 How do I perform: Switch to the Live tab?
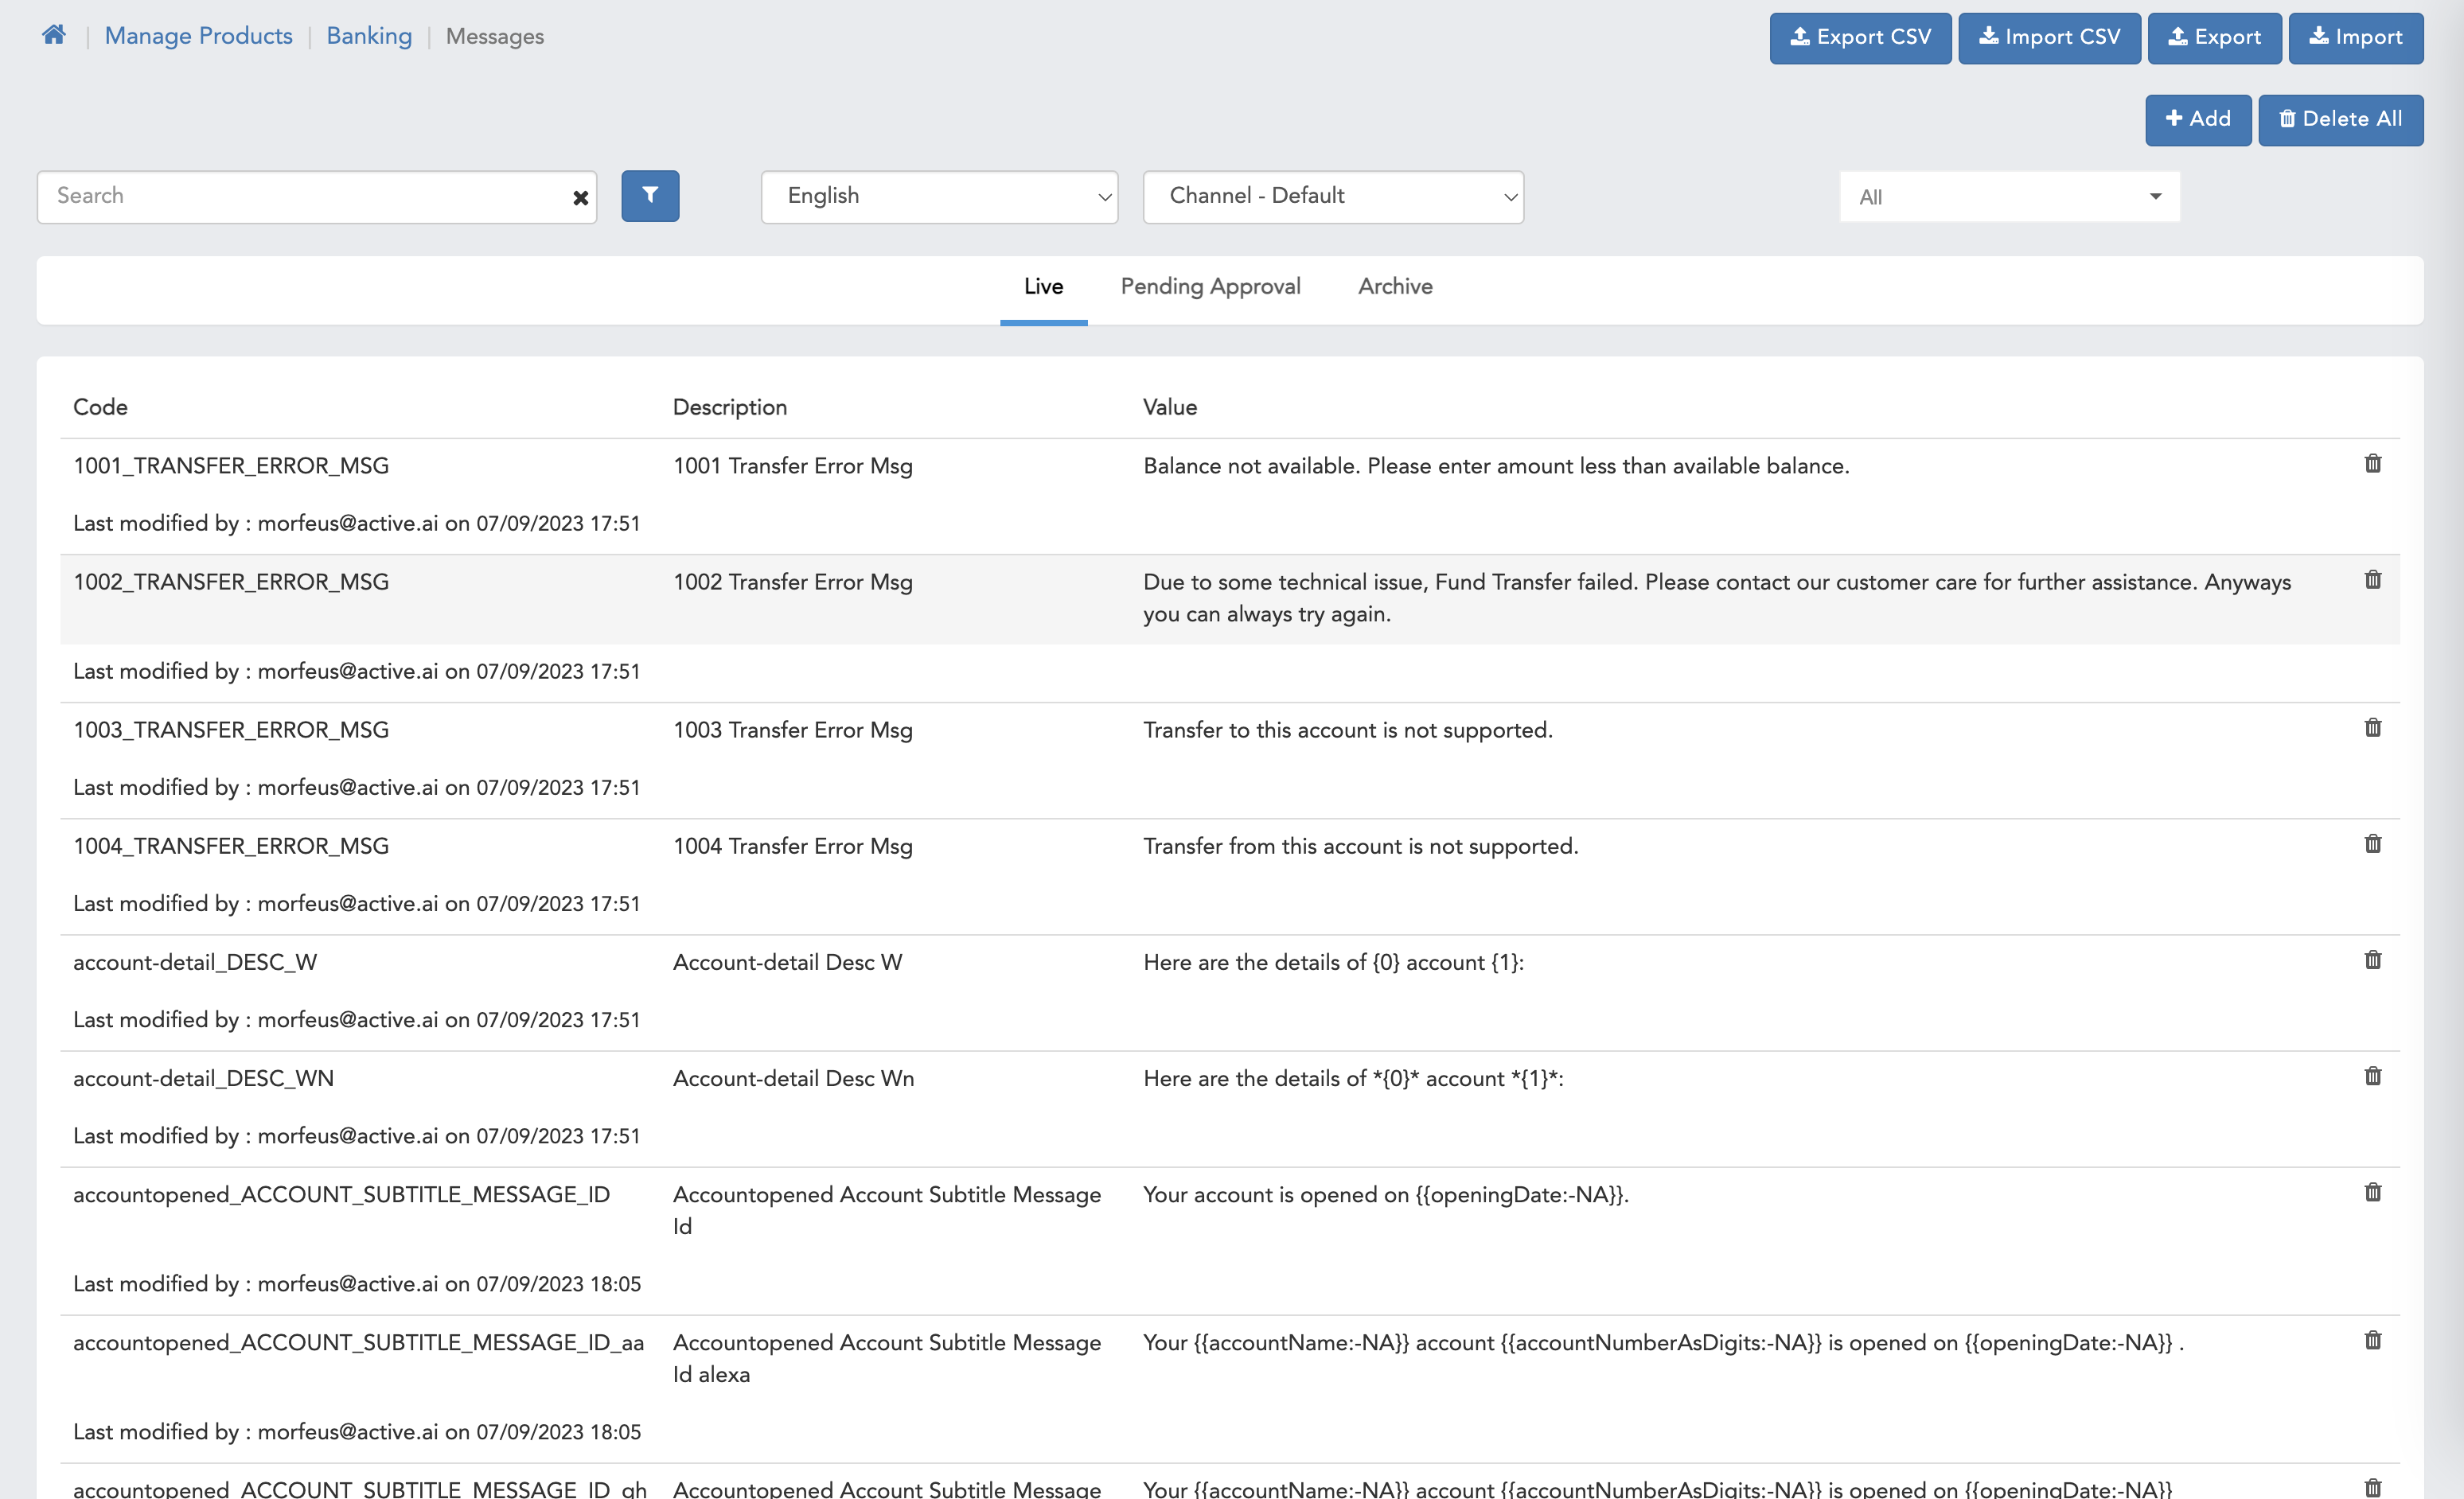[x=1043, y=287]
